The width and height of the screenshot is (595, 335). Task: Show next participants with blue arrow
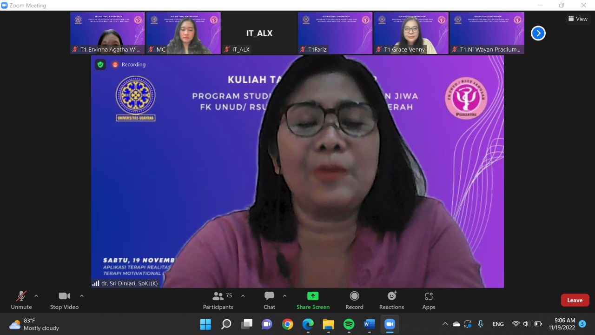coord(538,33)
